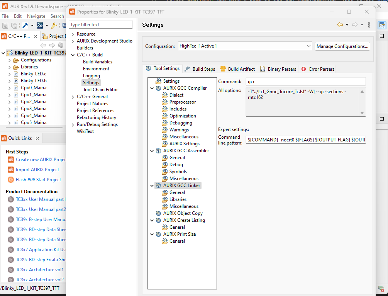
Task: Open the Configuration dropdown showing HighTec
Action: click(245, 46)
